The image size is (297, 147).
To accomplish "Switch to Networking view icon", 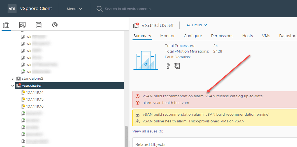I will [55, 25].
